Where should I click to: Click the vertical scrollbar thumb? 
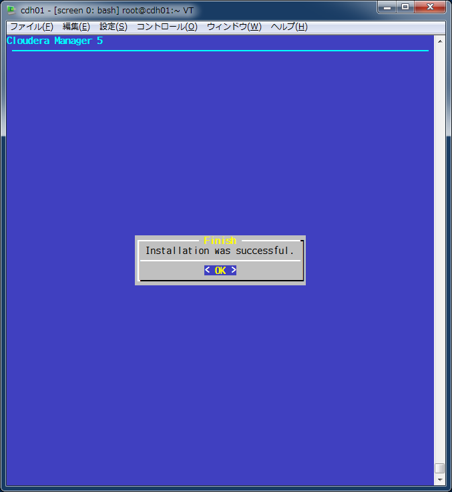click(440, 468)
